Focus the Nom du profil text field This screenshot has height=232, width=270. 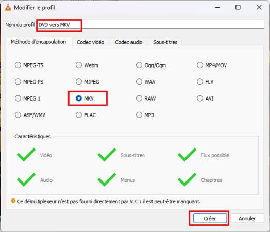[x=150, y=25]
